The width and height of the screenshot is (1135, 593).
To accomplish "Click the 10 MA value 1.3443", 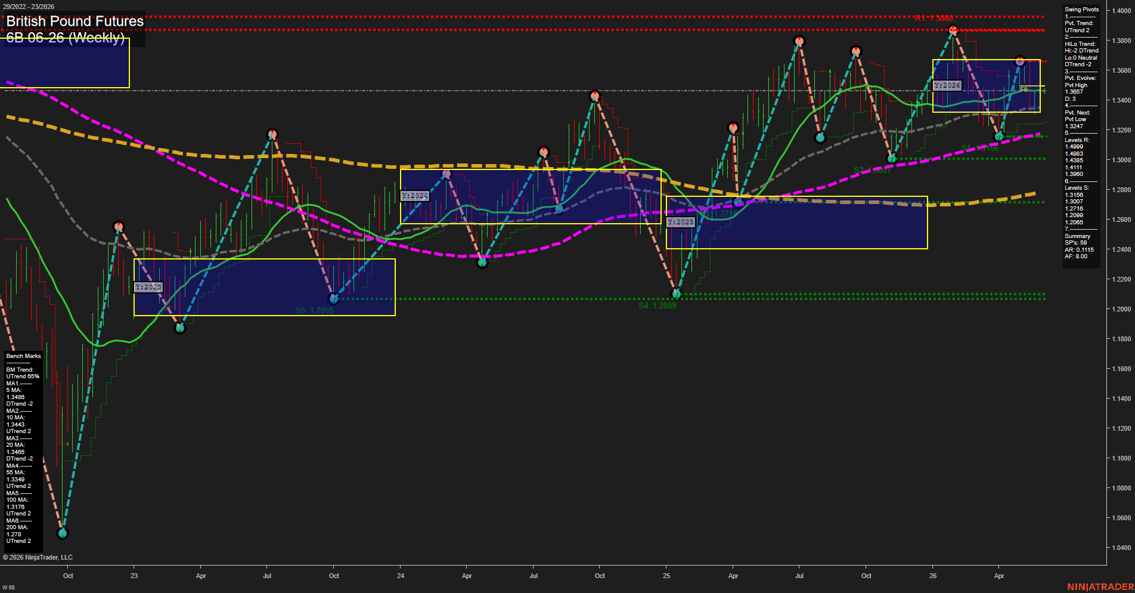I will click(15, 425).
